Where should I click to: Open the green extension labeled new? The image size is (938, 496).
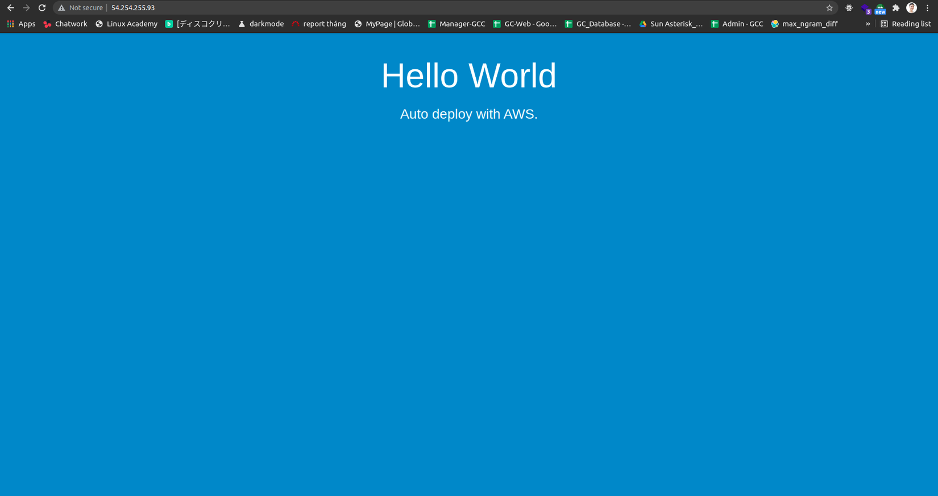(x=880, y=9)
